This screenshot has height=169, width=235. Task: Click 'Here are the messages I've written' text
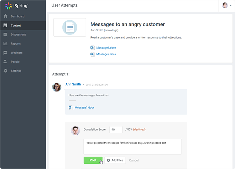point(89,95)
